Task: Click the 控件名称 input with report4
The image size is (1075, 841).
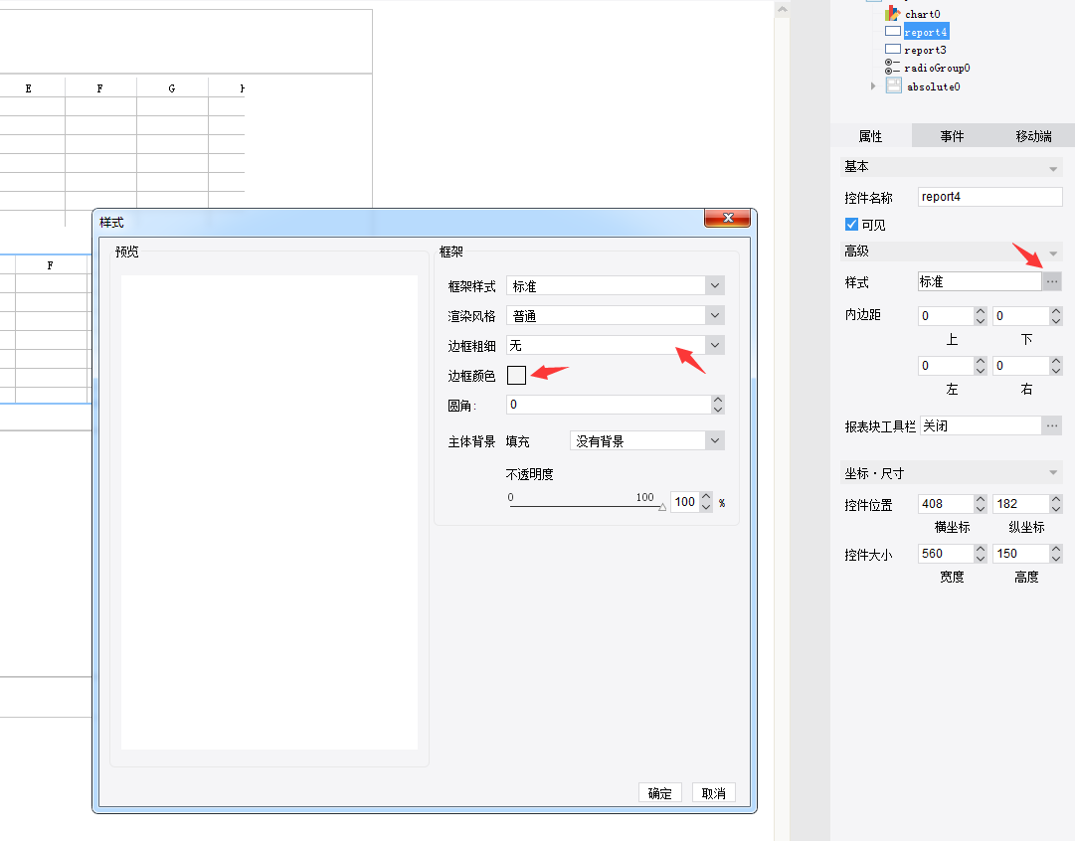Action: [990, 197]
